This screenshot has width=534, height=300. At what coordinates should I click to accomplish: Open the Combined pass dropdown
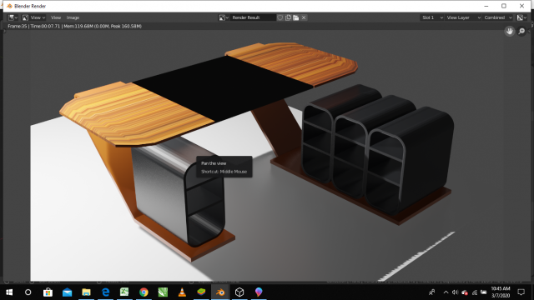point(498,17)
